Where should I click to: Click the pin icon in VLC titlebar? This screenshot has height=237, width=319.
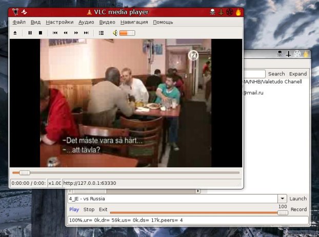point(24,12)
